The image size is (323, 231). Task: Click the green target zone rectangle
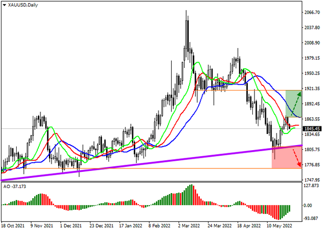[x=294, y=104]
